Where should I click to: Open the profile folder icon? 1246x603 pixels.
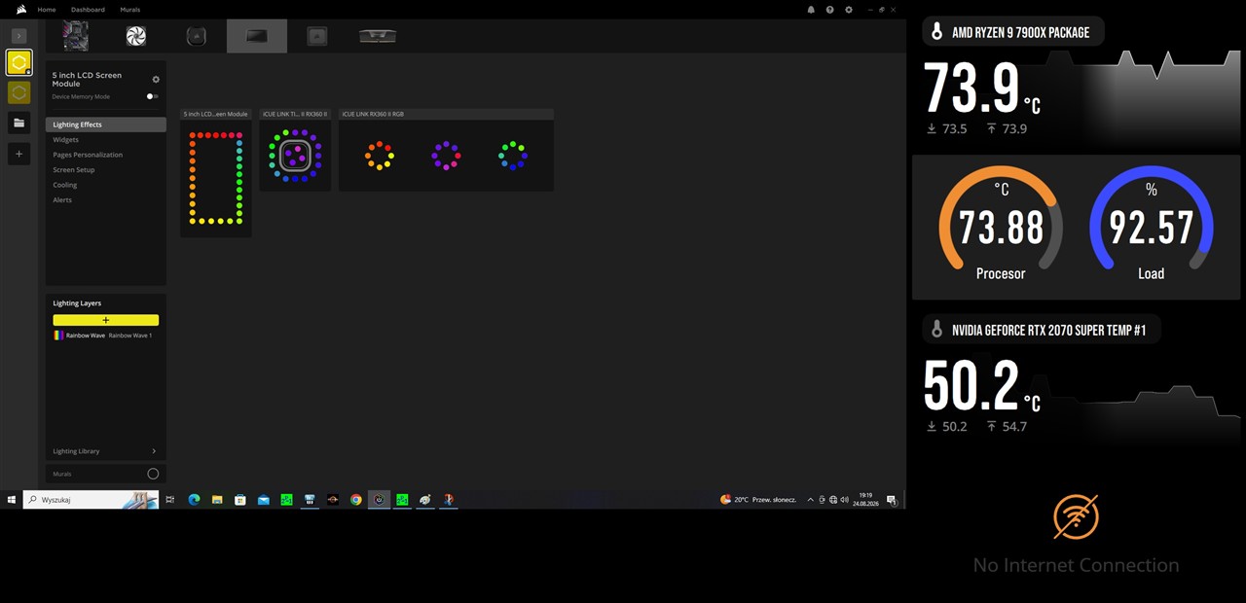(x=18, y=123)
